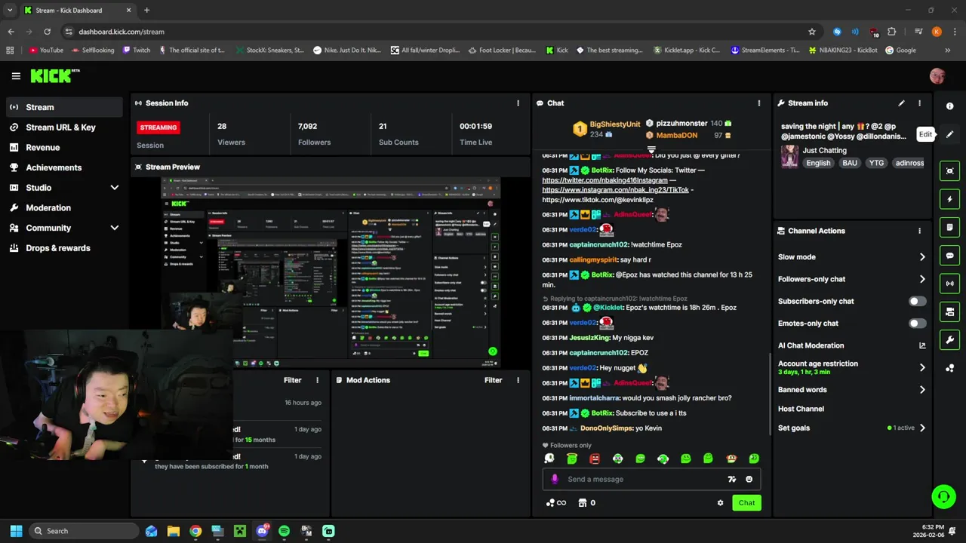
Task: Click the focus frame icon in the right rail
Action: (950, 171)
